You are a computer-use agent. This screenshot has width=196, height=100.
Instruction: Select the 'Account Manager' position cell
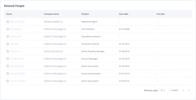90,59
